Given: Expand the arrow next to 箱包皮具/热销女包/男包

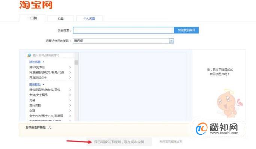Looking at the screenshot, I should click(x=70, y=90).
